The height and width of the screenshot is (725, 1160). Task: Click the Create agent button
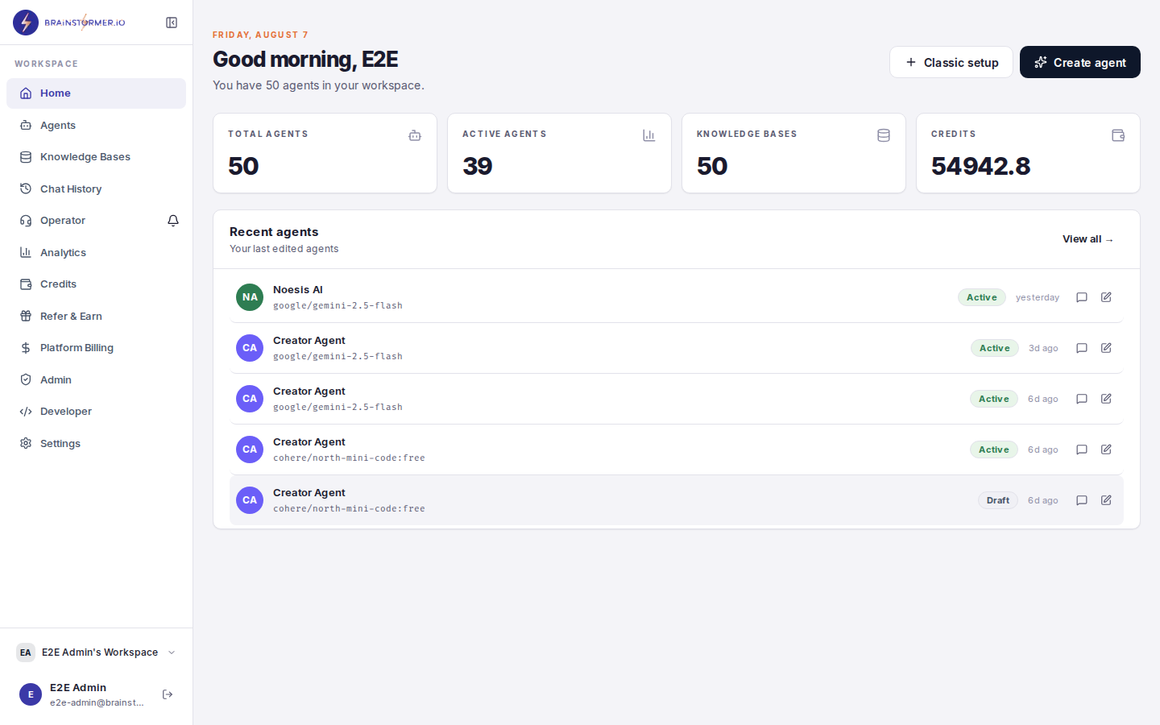click(1080, 62)
